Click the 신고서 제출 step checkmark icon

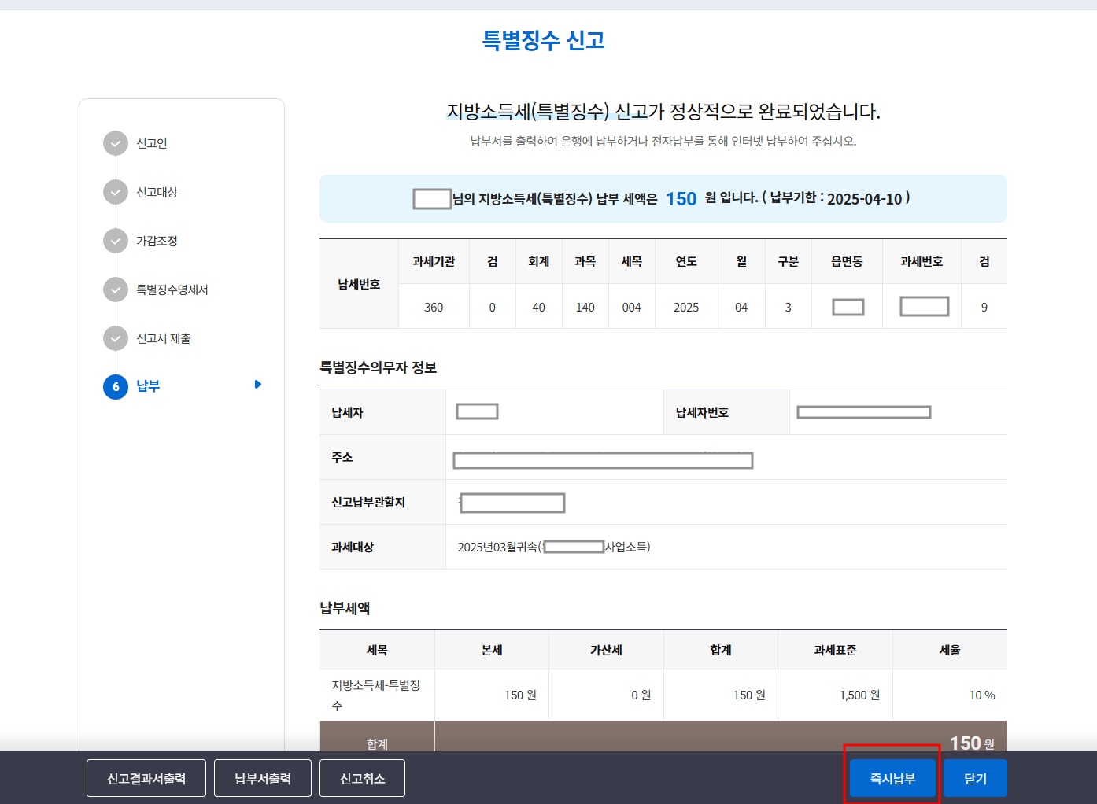pos(116,338)
